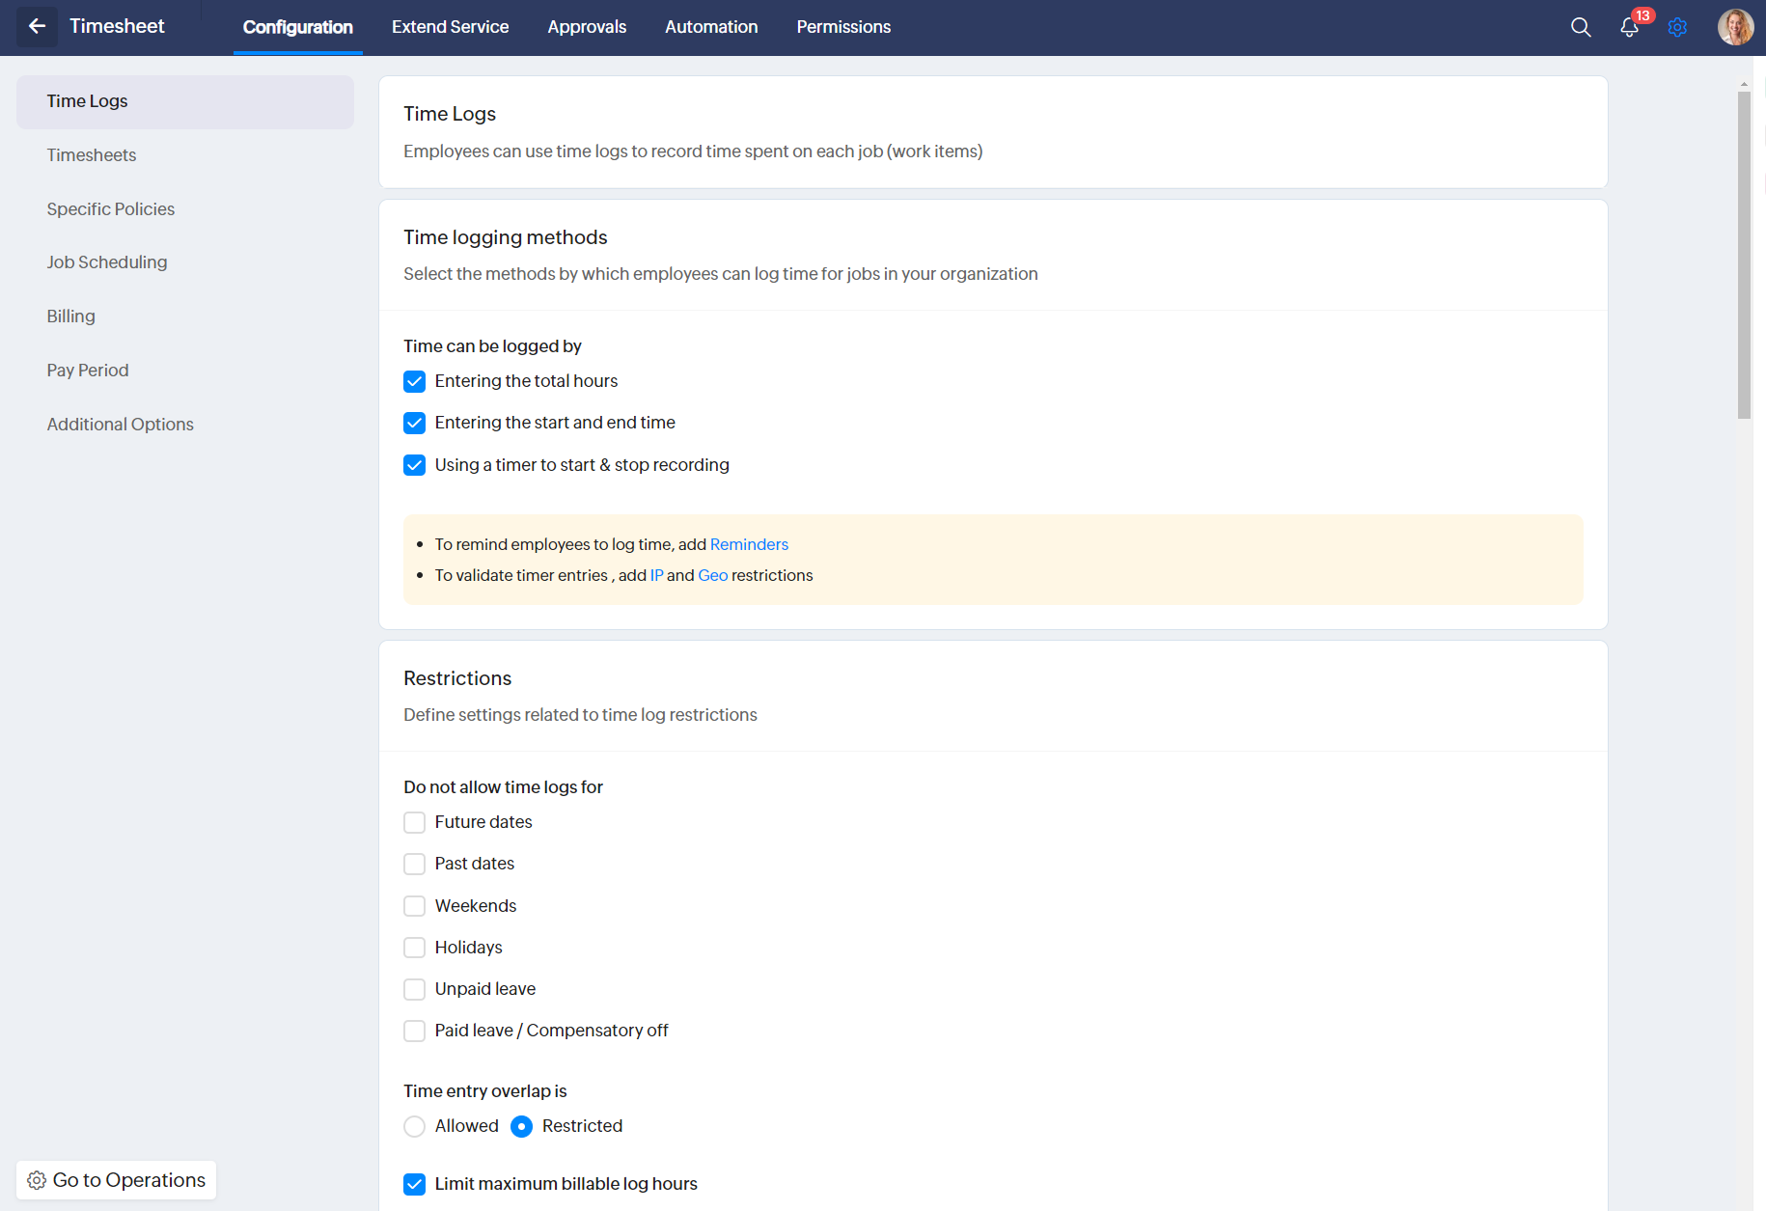Screen dimensions: 1766x1211
Task: Select the Restricted overlap radio button
Action: pyautogui.click(x=521, y=1126)
